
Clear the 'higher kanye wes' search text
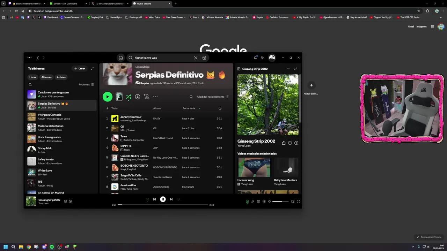tap(196, 58)
